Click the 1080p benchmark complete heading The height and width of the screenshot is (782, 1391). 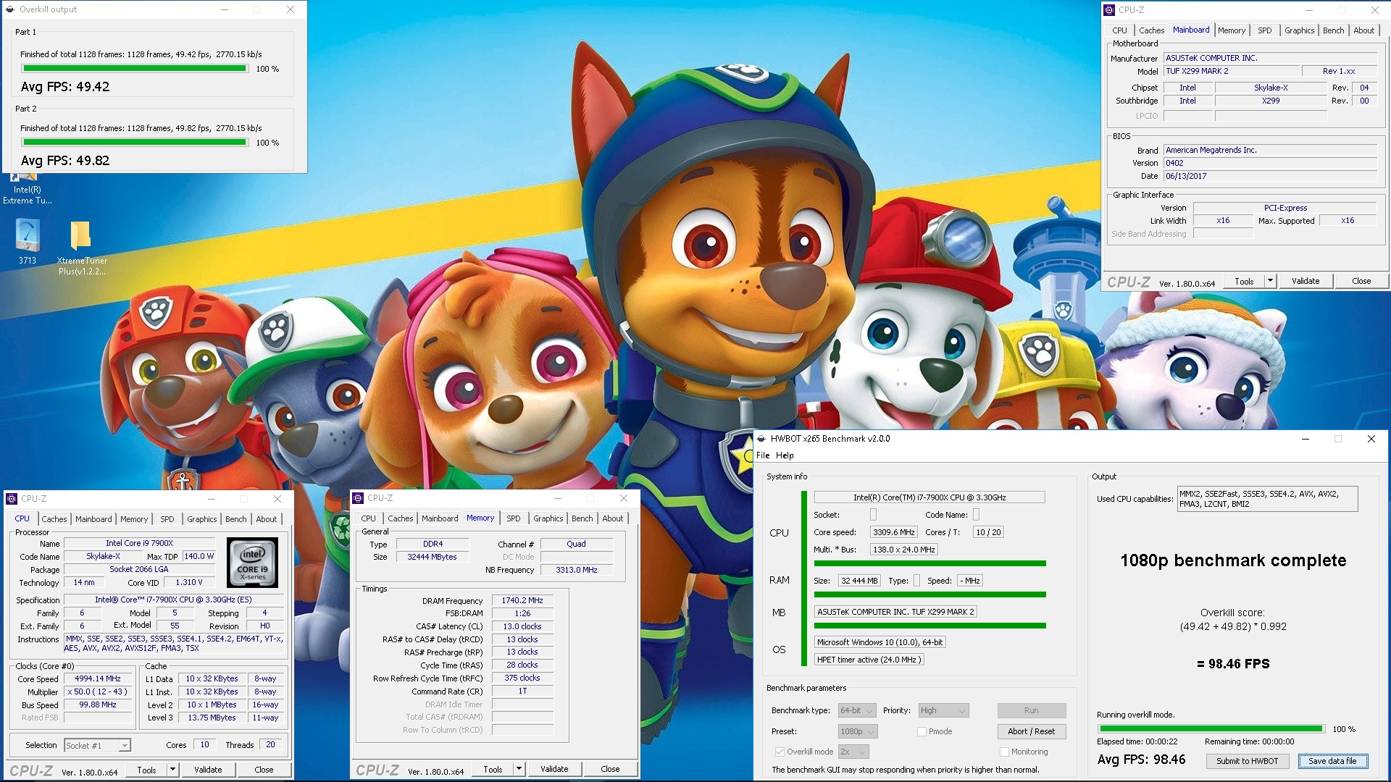point(1233,560)
